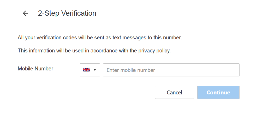Click the Continue button
Screen dimensions: 256x115
pos(218,92)
